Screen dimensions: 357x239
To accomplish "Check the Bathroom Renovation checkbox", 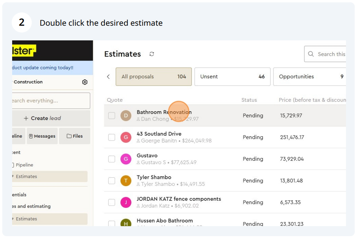I will pos(112,116).
